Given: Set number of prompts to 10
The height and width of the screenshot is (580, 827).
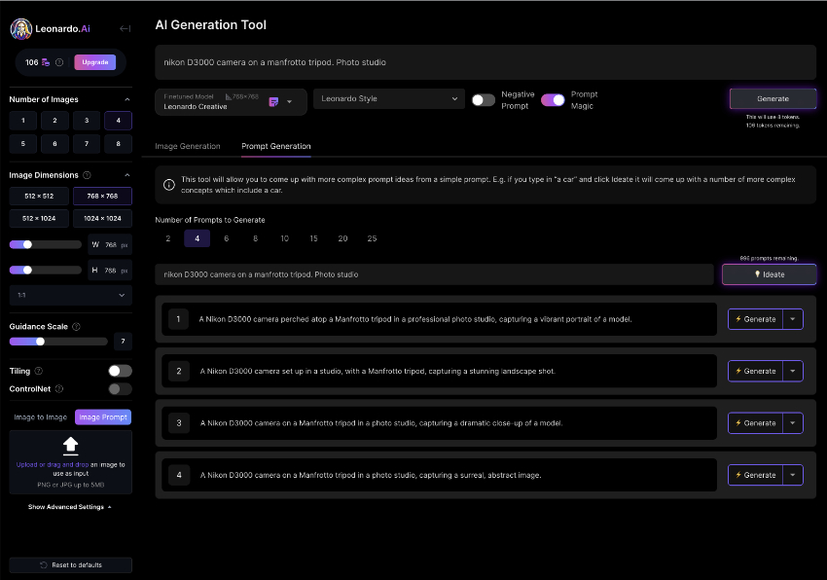Looking at the screenshot, I should (285, 238).
